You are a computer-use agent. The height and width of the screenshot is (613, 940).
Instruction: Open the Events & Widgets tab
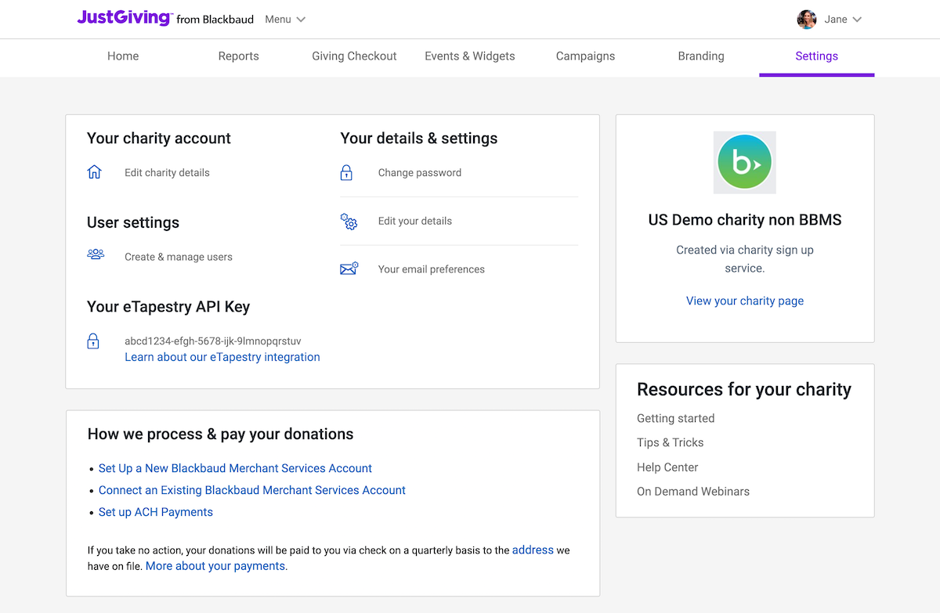pos(470,56)
